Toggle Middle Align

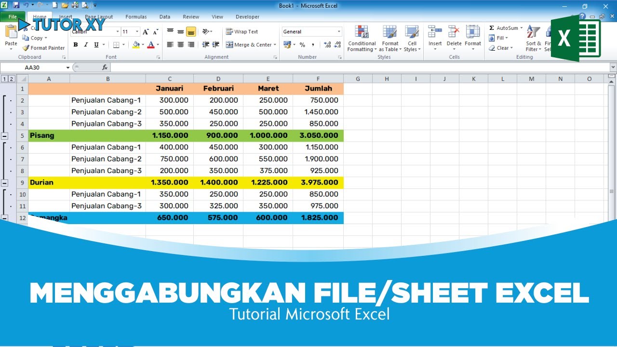180,31
